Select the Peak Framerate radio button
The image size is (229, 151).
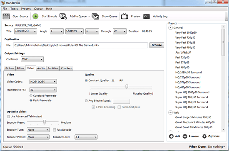coord(31,100)
